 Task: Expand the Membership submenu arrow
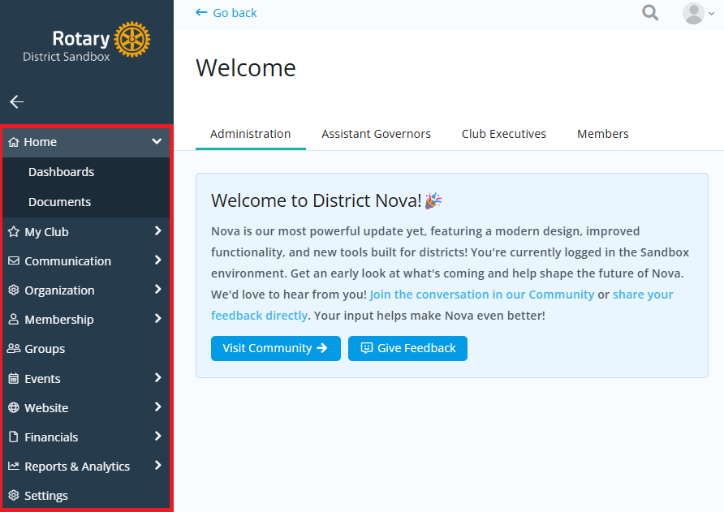pos(158,319)
